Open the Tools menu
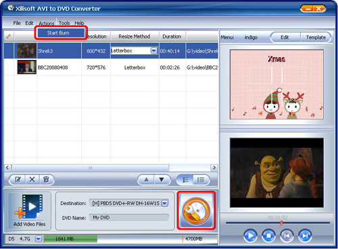Viewport: 338px width, 249px height. [64, 23]
